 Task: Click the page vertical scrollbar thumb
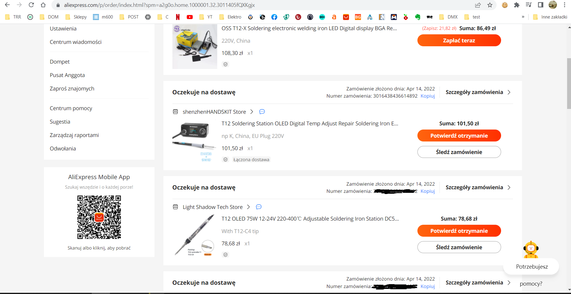click(x=569, y=84)
